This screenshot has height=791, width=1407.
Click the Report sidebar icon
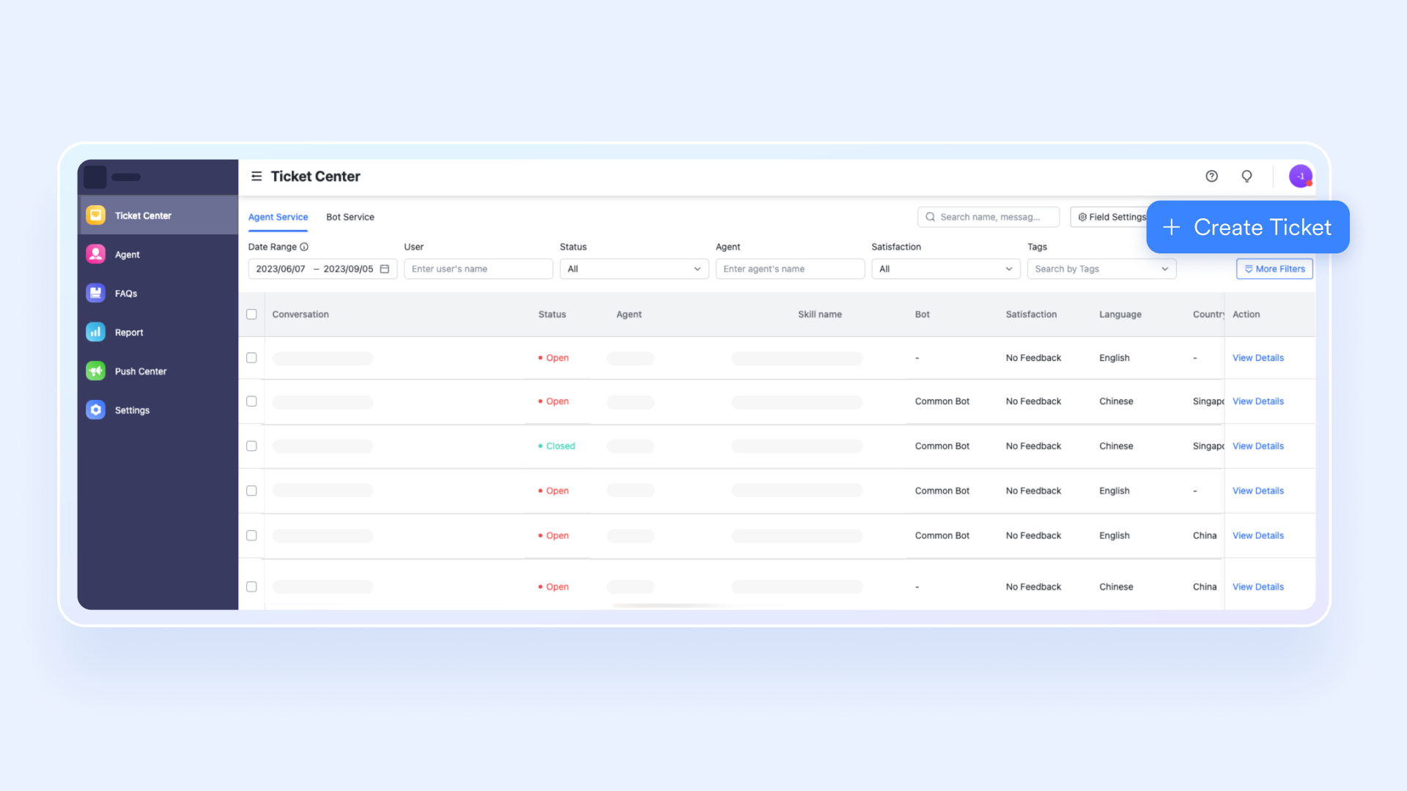[96, 332]
